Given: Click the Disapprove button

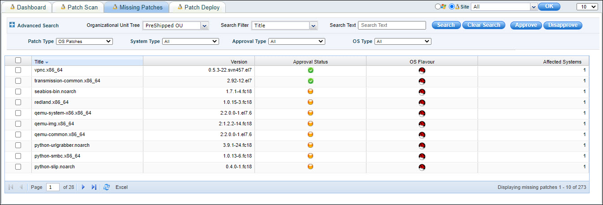Looking at the screenshot, I should pyautogui.click(x=563, y=25).
